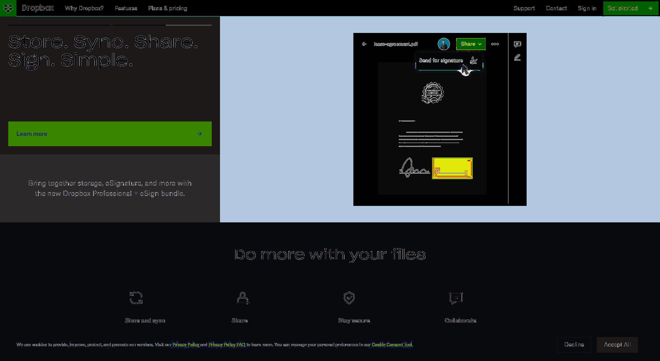The width and height of the screenshot is (660, 361).
Task: Click the handwritten signature on document
Action: pos(414,167)
